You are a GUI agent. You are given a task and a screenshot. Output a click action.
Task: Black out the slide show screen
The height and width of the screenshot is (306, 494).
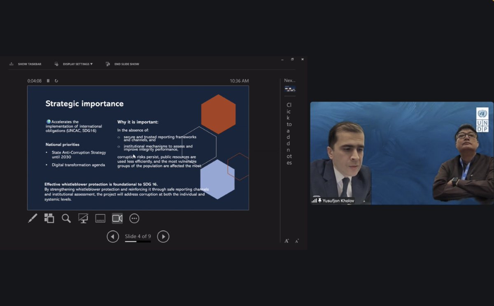(x=83, y=218)
